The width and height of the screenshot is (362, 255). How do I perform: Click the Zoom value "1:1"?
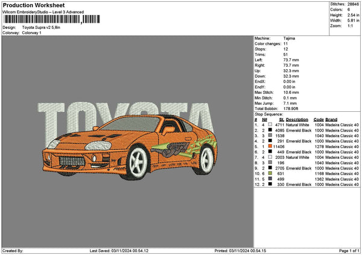pos(350,26)
